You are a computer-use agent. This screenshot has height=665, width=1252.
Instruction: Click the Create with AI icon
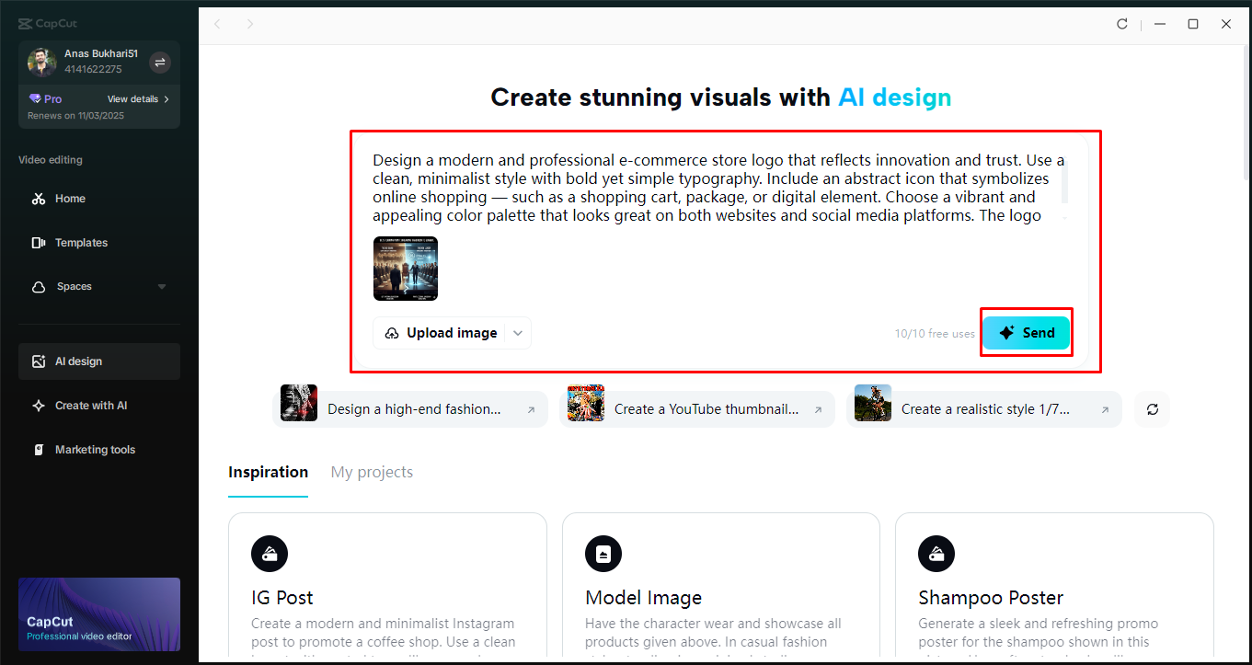pos(39,406)
